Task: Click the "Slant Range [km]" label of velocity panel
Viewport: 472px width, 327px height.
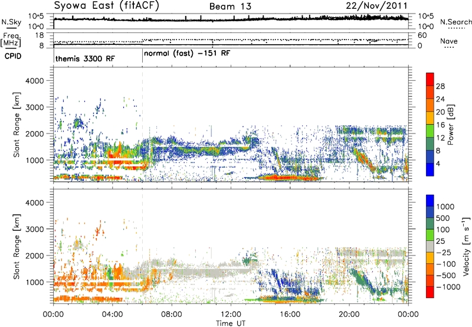Action: click(17, 247)
